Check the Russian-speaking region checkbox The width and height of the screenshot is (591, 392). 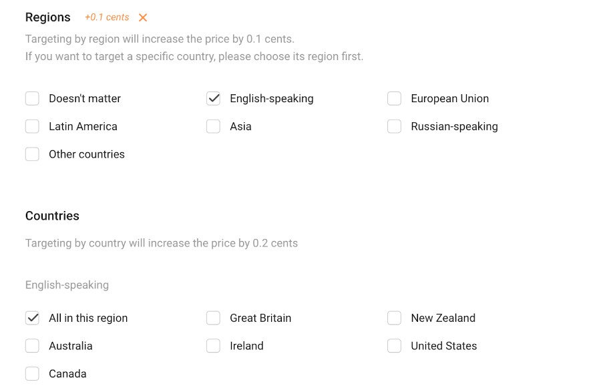[394, 126]
